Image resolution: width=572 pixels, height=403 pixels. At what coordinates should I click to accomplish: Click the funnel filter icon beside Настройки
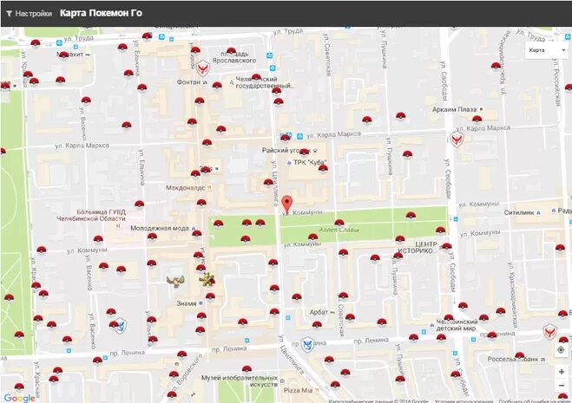click(10, 14)
